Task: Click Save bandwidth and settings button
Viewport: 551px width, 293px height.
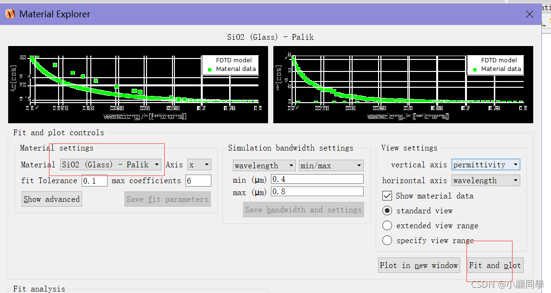Action: pos(303,210)
